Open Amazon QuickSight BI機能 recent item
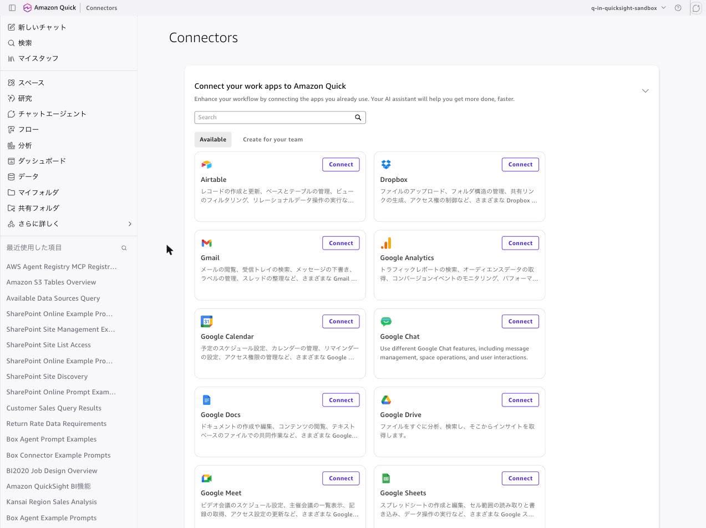 click(x=49, y=486)
